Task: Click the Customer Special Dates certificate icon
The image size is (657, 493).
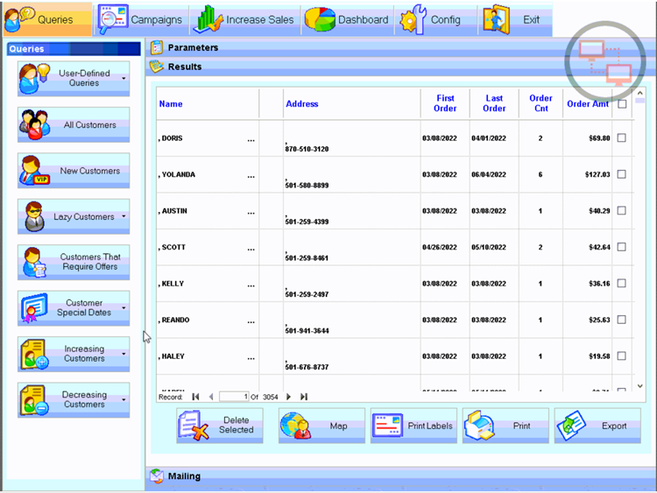Action: click(33, 308)
